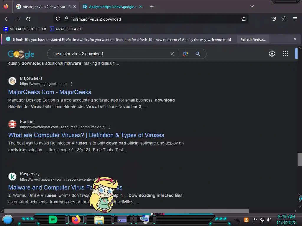Image resolution: width=302 pixels, height=226 pixels.
Task: Reload the current page
Action: [28, 19]
